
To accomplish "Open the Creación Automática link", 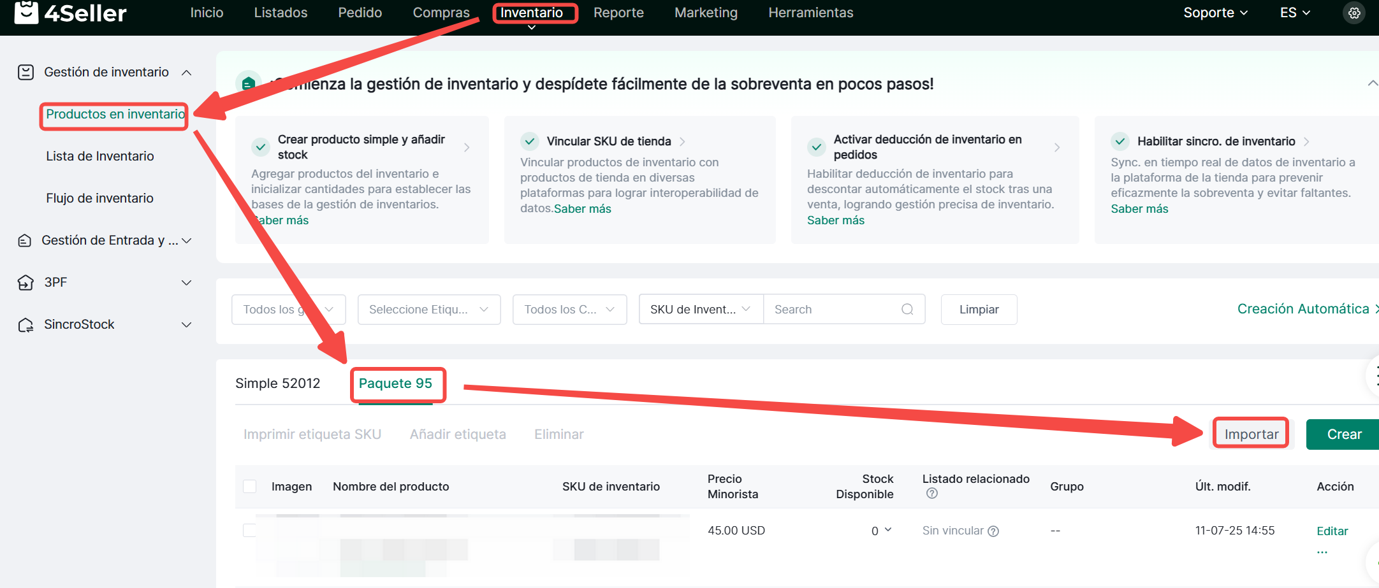I will point(1303,309).
